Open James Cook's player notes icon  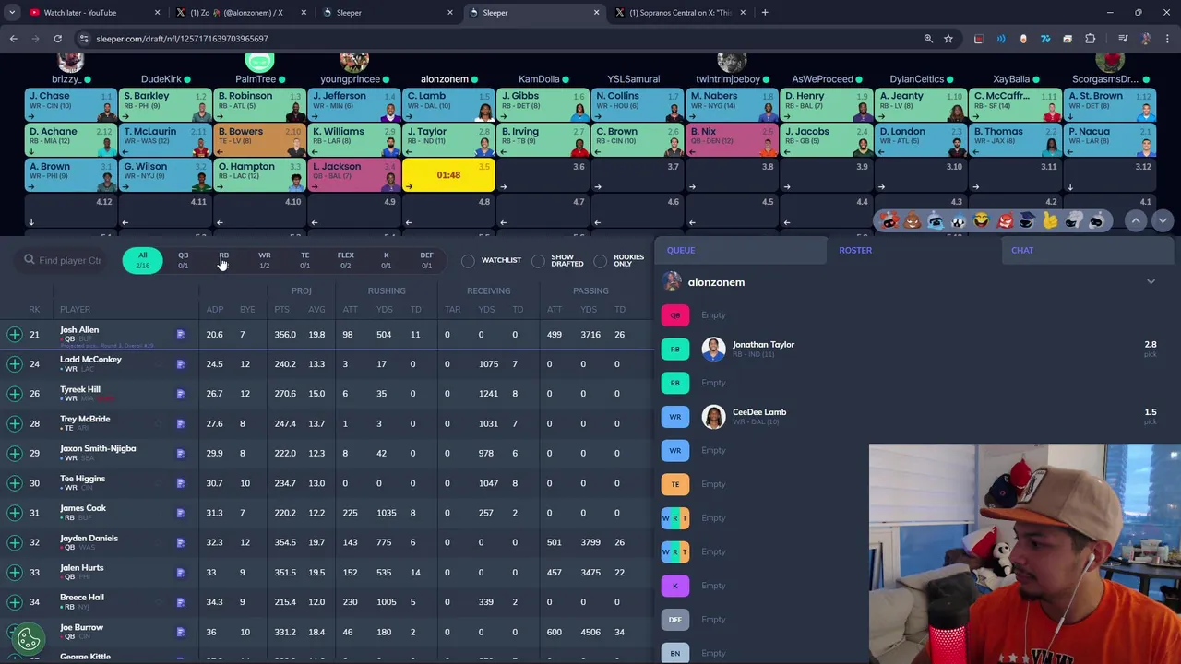pos(181,513)
